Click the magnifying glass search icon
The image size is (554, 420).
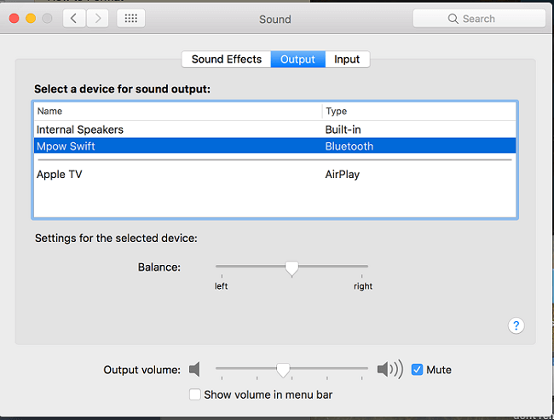click(x=453, y=19)
